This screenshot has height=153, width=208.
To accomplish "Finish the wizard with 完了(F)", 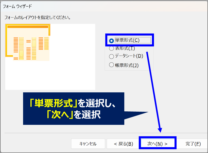I will tap(193, 144).
